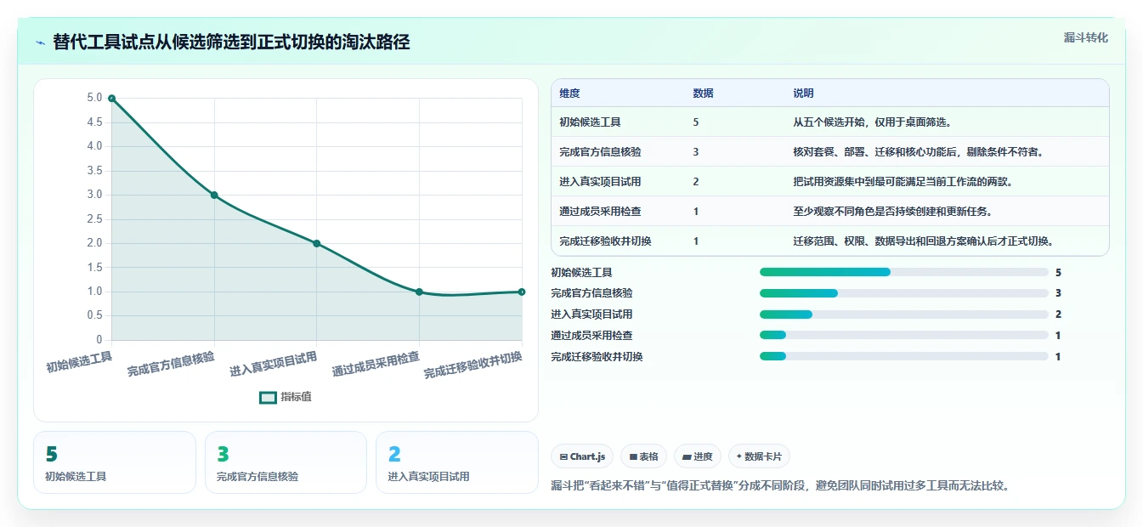
Task: Click the chart point for 完成迁移验收并切换
Action: (x=521, y=292)
